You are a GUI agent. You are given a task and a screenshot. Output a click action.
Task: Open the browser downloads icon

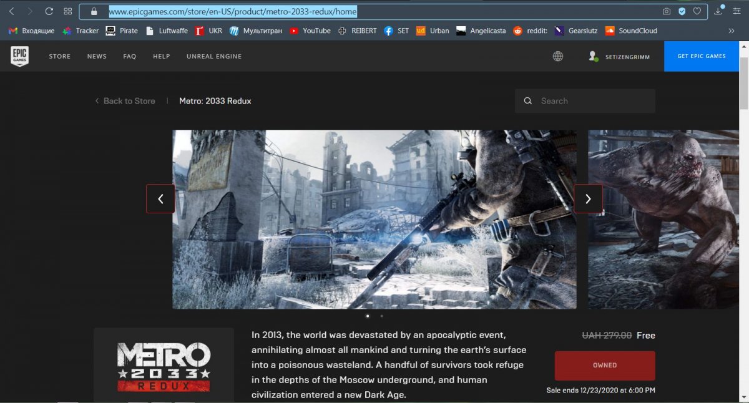pyautogui.click(x=718, y=11)
